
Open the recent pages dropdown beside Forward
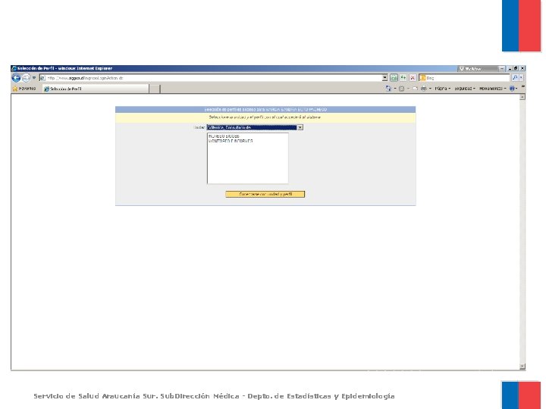click(x=34, y=78)
